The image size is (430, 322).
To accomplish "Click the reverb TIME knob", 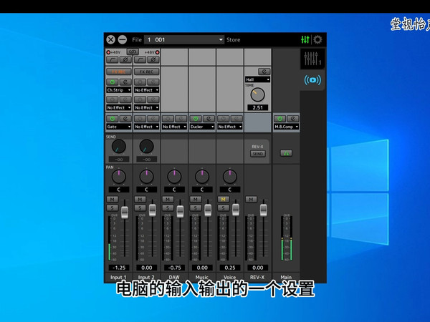I will point(257,95).
